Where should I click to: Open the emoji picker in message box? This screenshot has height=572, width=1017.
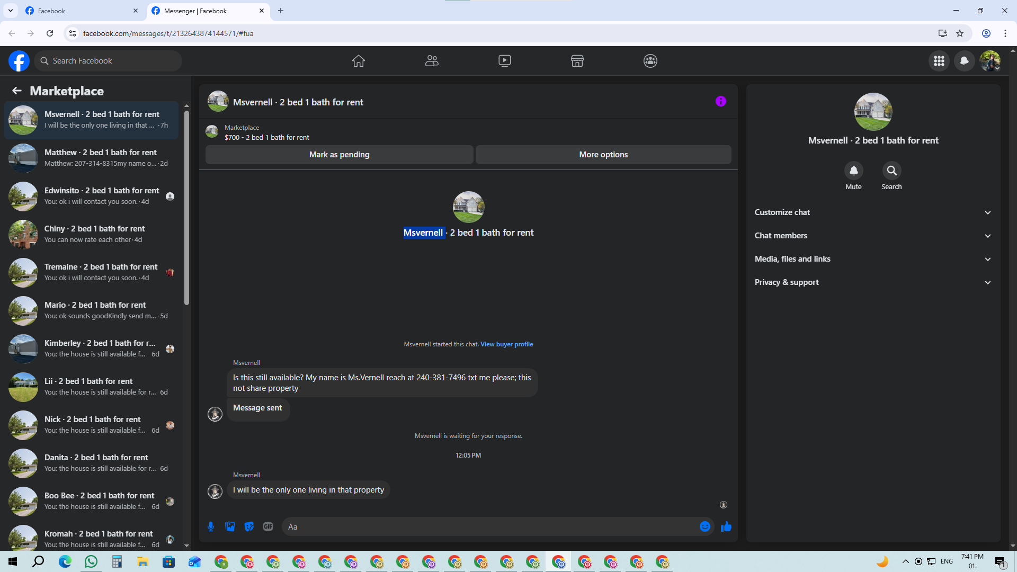pyautogui.click(x=704, y=526)
